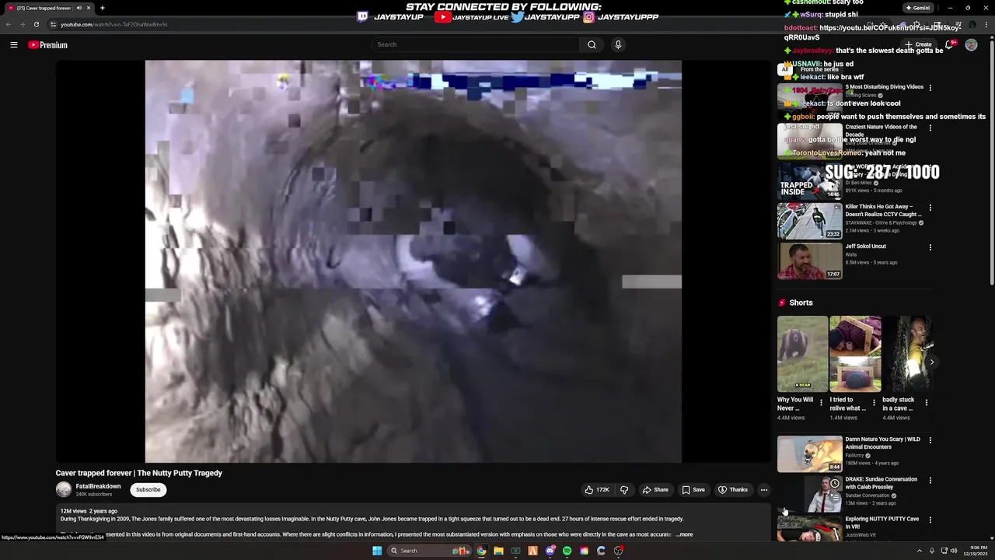The height and width of the screenshot is (560, 995).
Task: Open the site information icon in the address bar
Action: coord(53,24)
